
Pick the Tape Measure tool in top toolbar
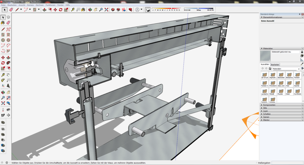pos(73,10)
